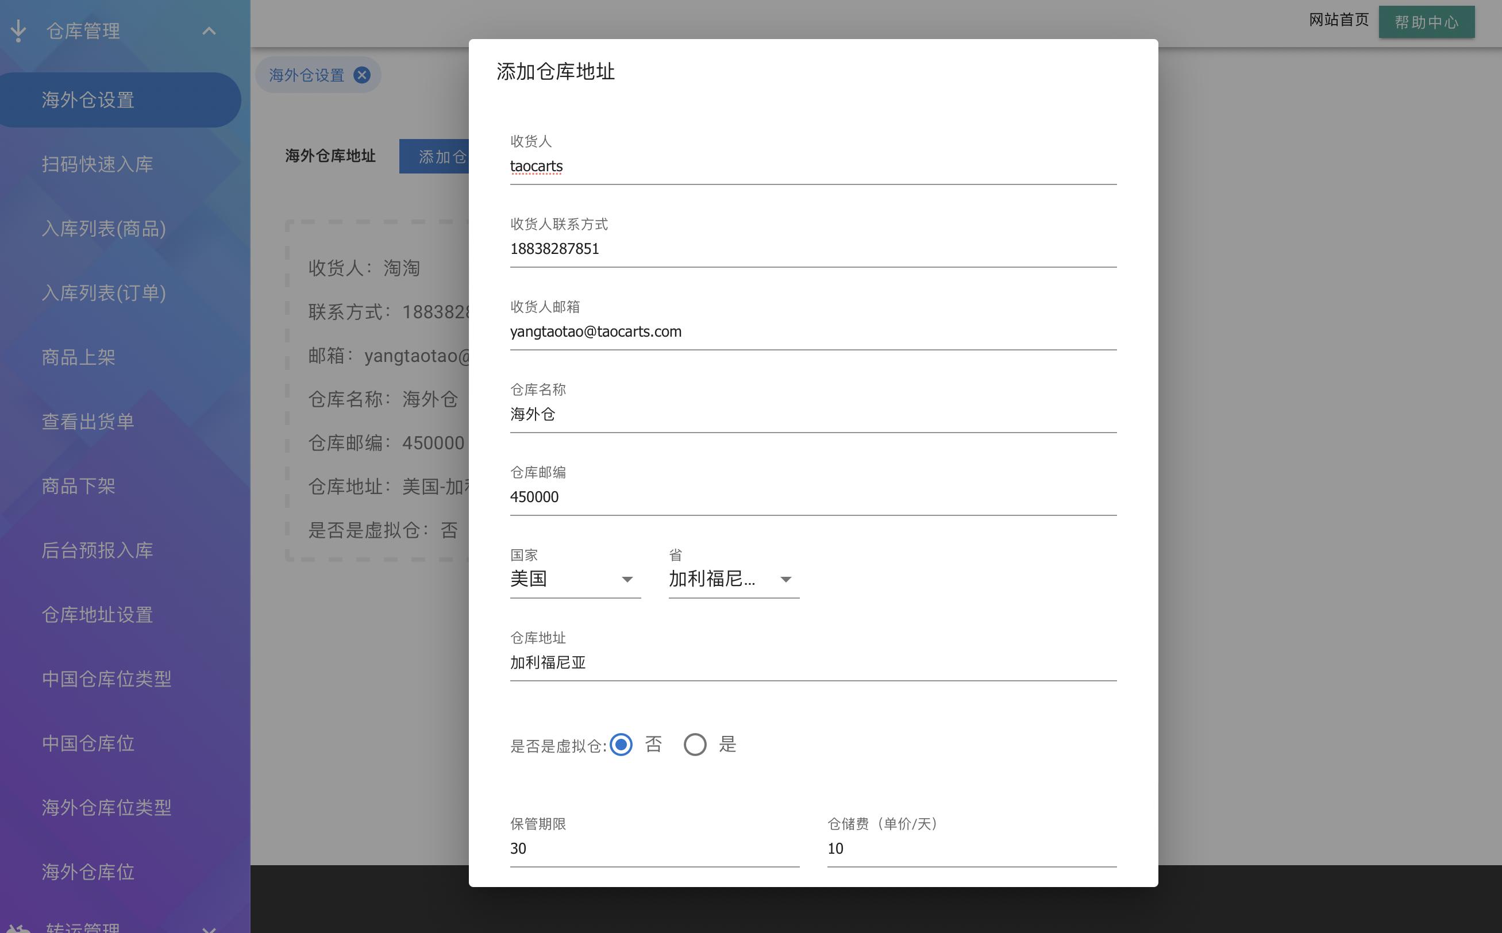Switch to the 海外仓库地址 tab
The image size is (1502, 933).
click(x=329, y=156)
